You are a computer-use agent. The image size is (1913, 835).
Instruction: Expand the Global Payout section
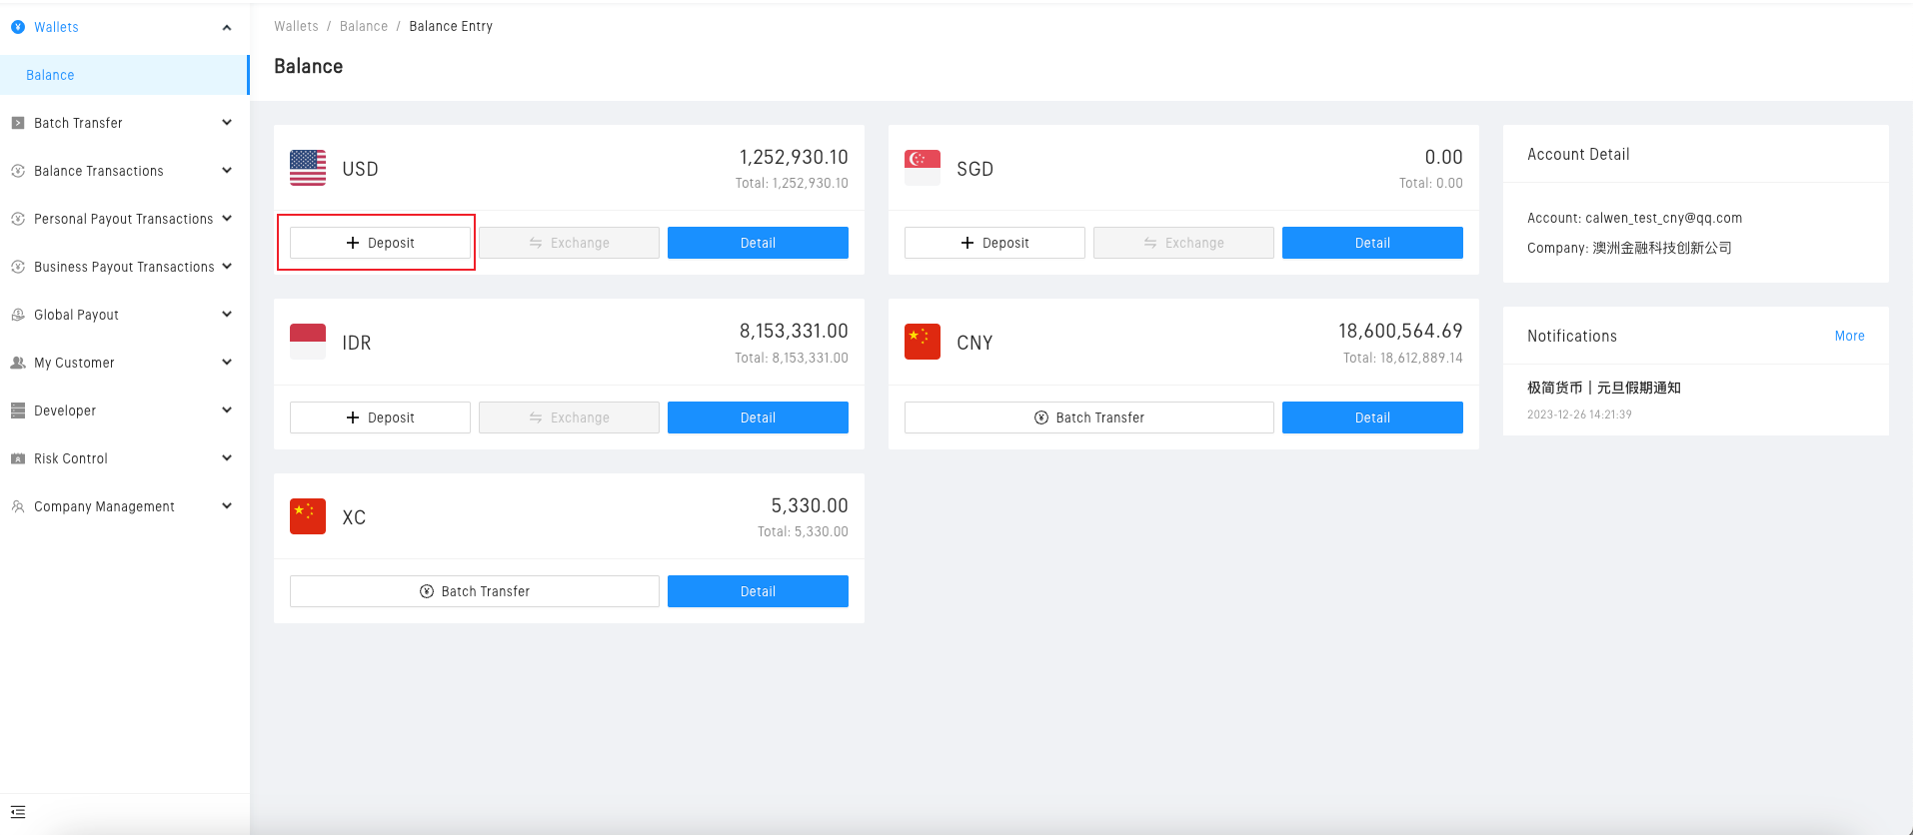point(227,315)
